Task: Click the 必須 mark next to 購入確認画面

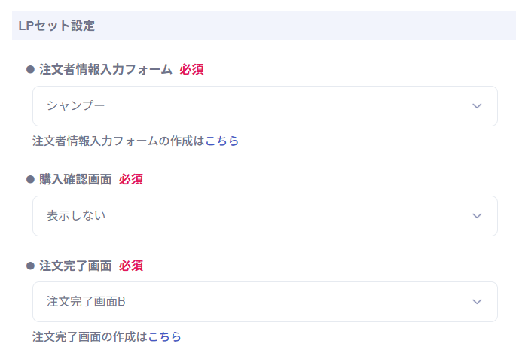Action: tap(131, 179)
